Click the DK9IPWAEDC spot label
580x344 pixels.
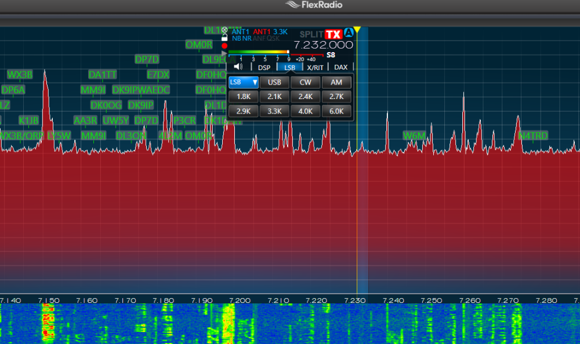[141, 90]
